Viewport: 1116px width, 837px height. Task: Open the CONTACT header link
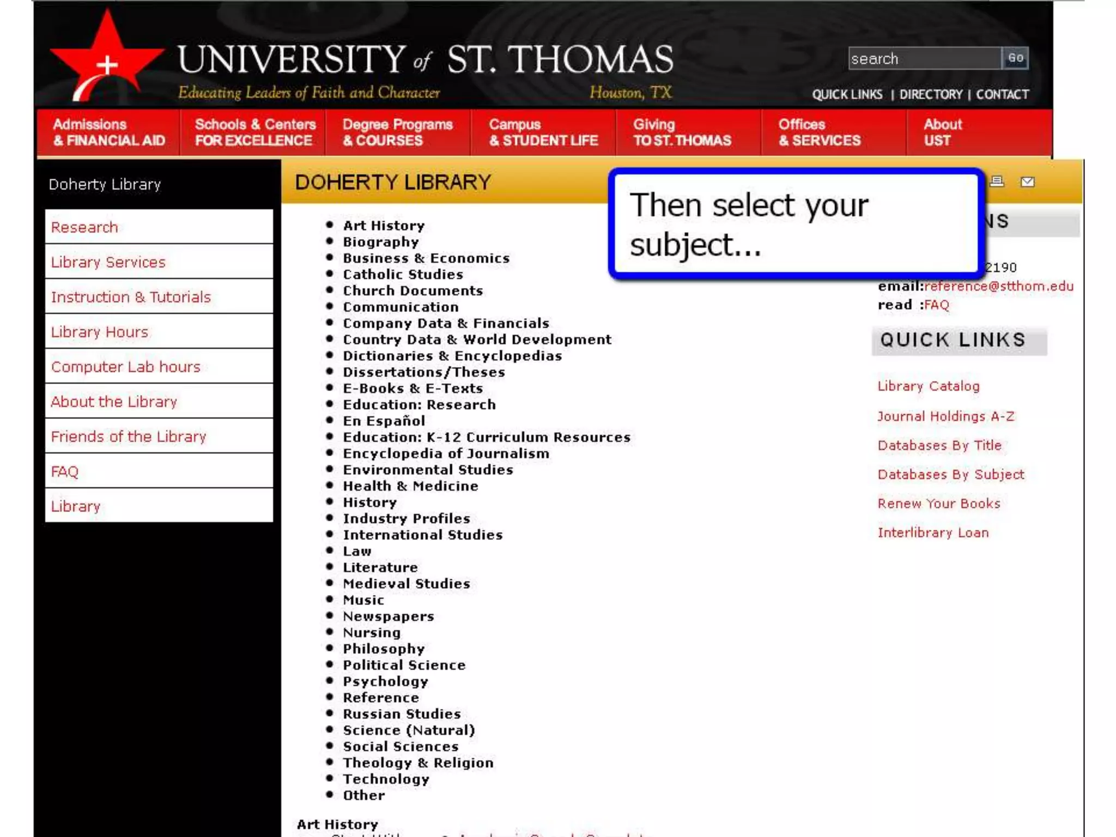pos(1002,94)
